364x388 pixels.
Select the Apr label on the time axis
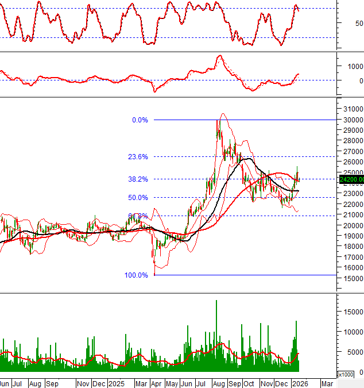(x=155, y=383)
